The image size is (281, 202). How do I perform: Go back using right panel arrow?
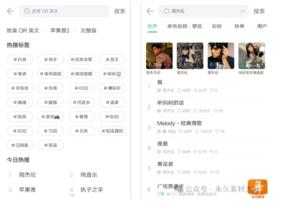click(x=150, y=11)
